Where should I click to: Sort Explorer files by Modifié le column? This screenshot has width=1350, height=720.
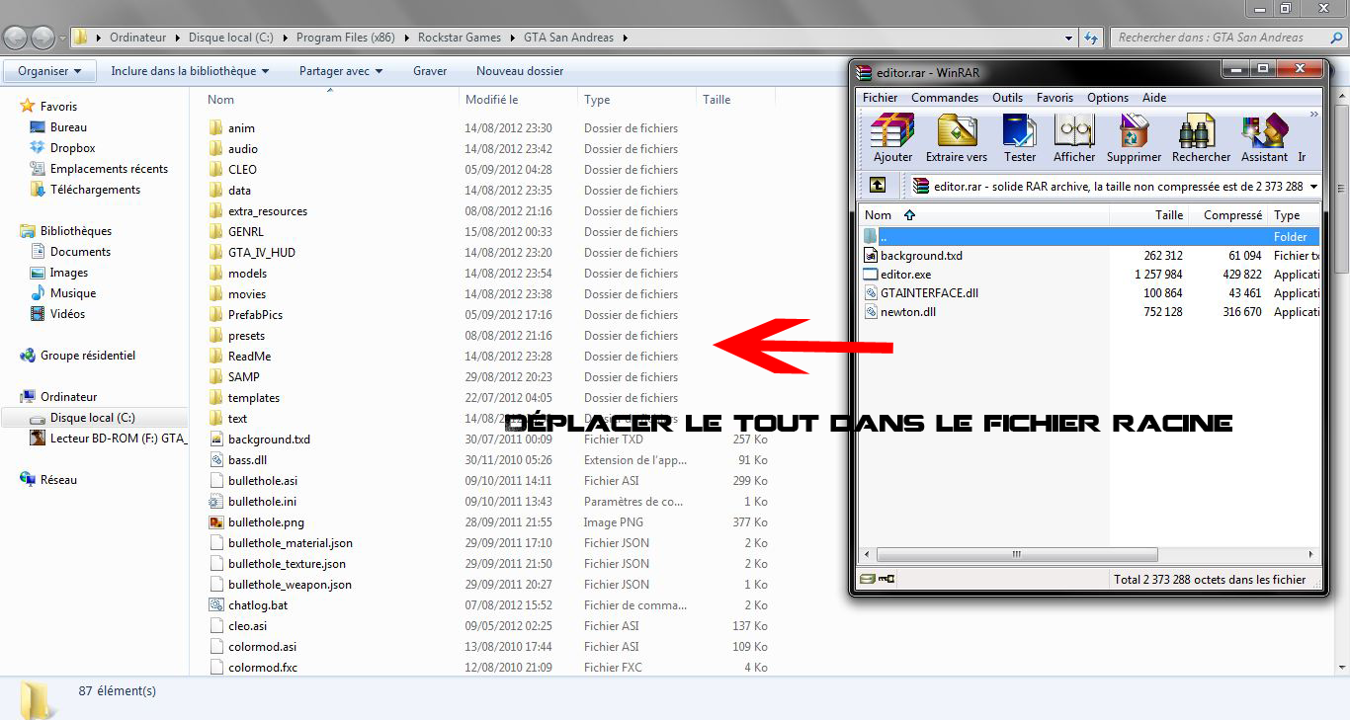coord(519,99)
